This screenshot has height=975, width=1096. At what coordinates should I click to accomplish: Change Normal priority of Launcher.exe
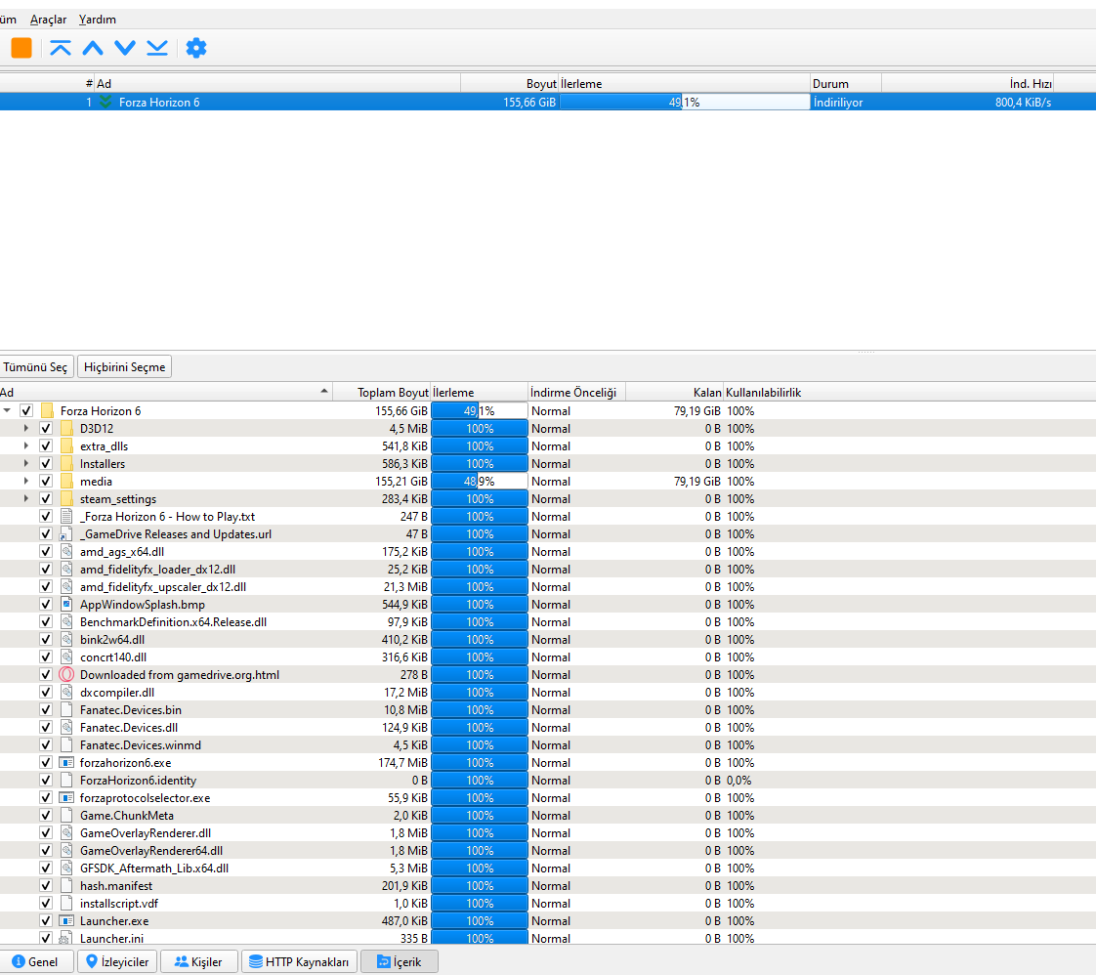(x=551, y=920)
